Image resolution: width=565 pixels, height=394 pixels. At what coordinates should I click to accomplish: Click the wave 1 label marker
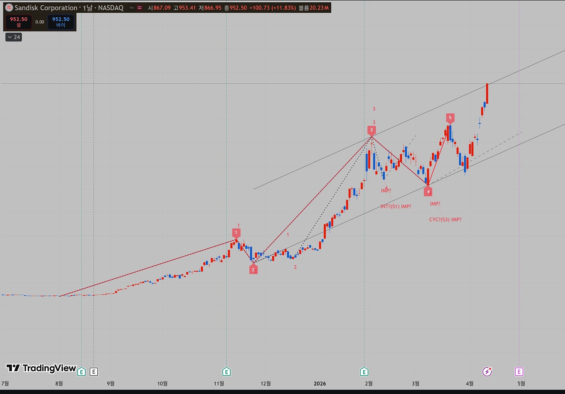point(236,233)
